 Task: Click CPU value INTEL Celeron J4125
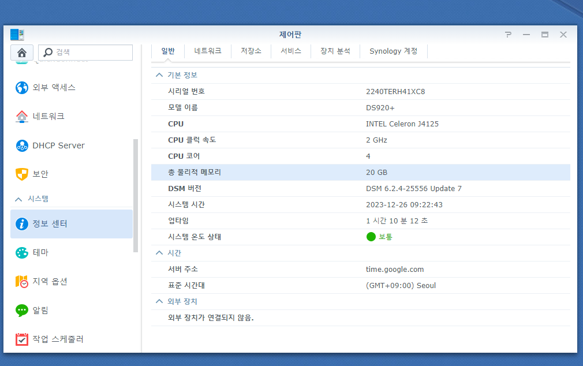coord(402,124)
